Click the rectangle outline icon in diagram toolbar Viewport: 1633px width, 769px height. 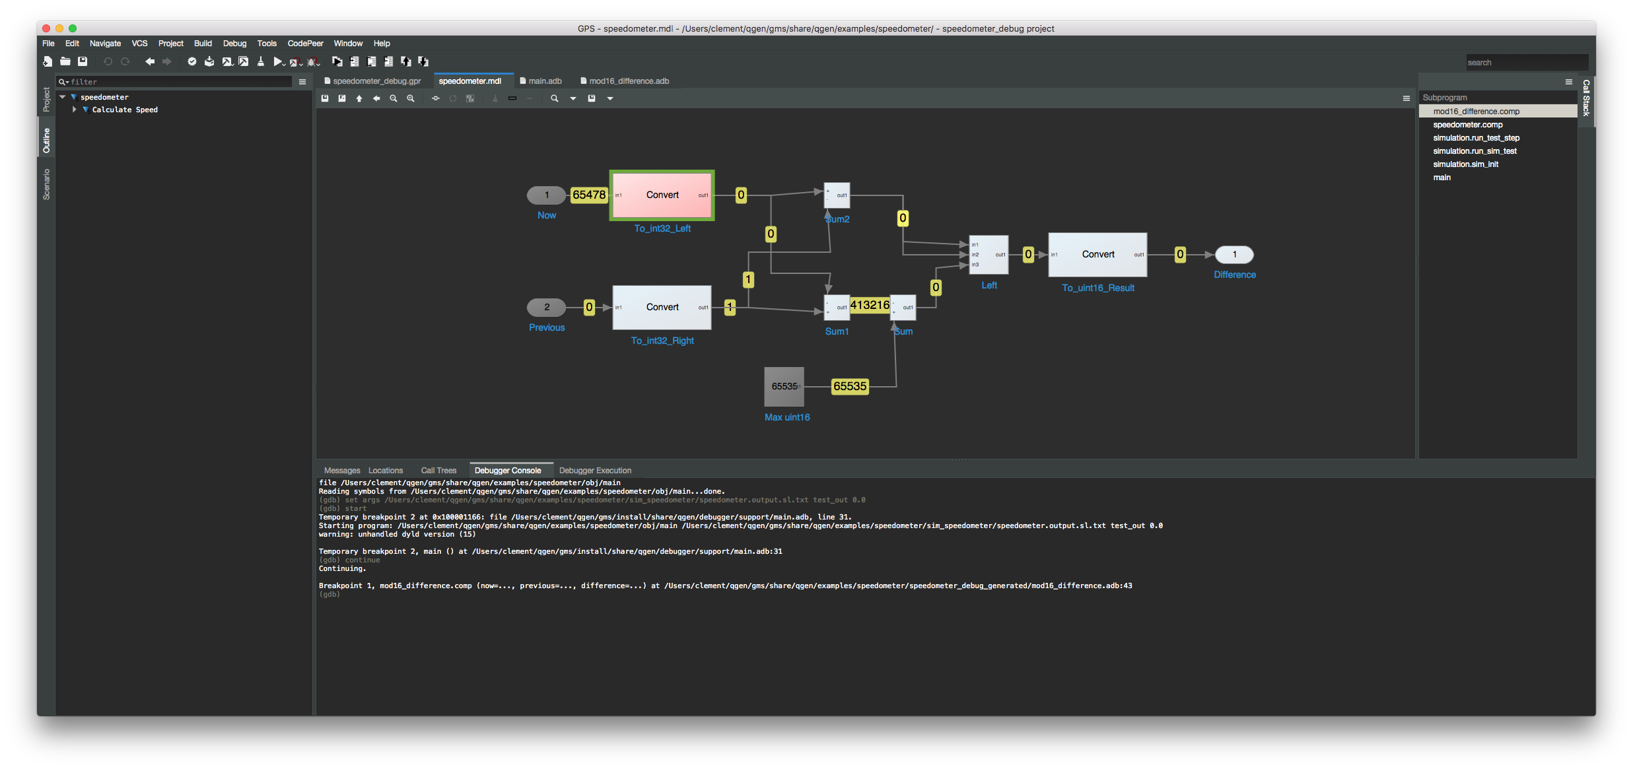click(512, 98)
